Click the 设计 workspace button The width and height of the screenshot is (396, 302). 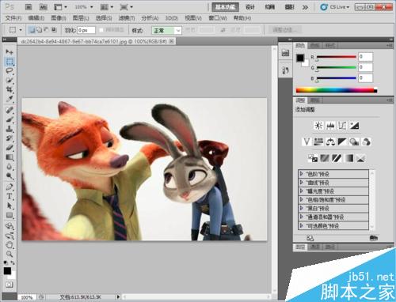[249, 7]
